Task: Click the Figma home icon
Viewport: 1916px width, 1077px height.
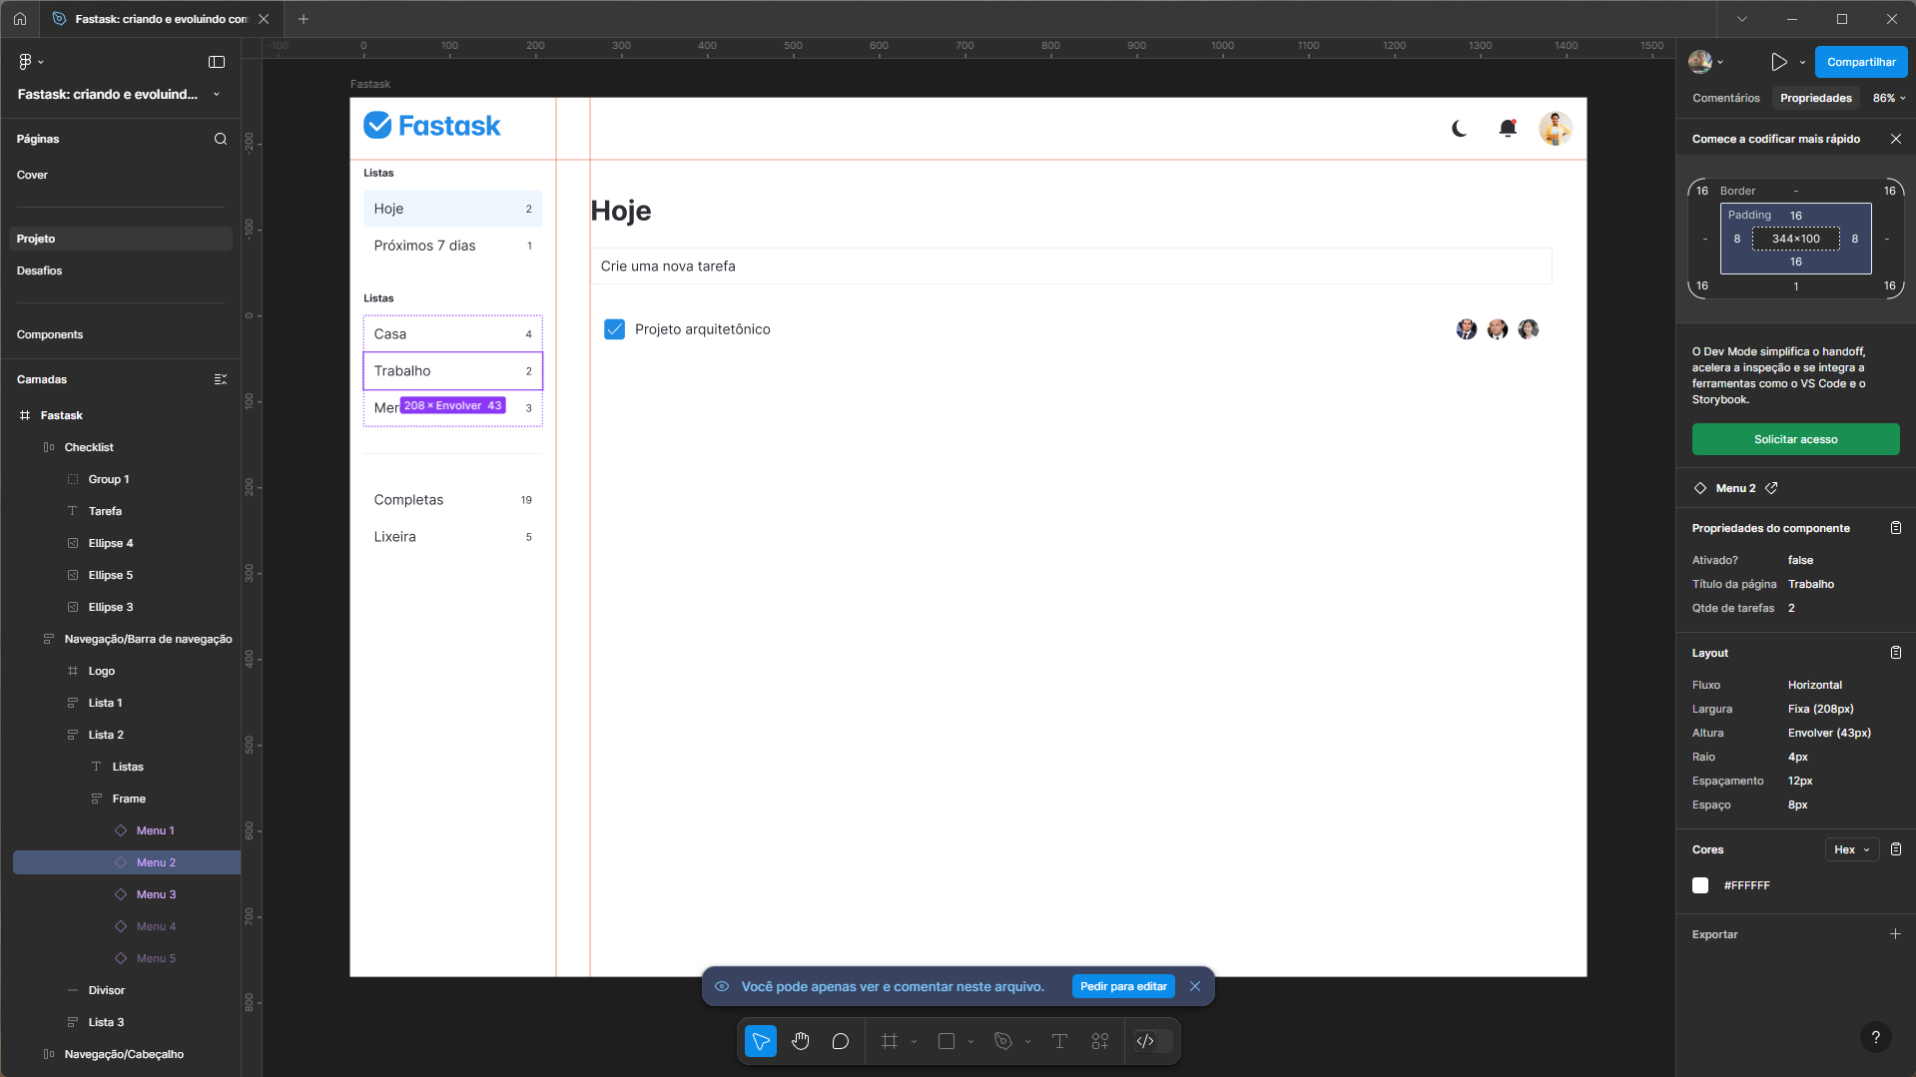Action: point(20,19)
